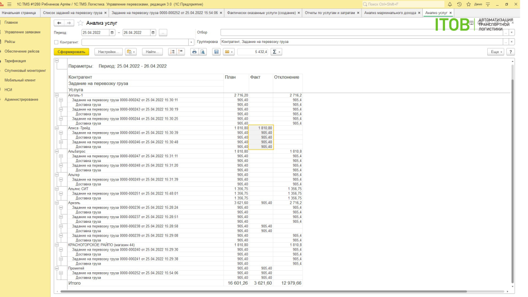528x297 pixels.
Task: Close the Анализ услуг tab
Action: click(x=451, y=13)
